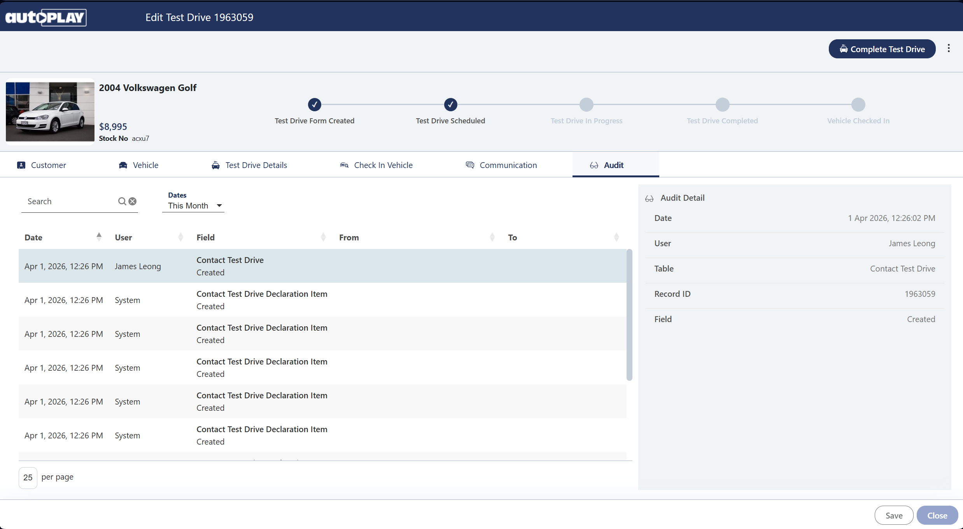
Task: Clear the search field with X icon
Action: (133, 201)
